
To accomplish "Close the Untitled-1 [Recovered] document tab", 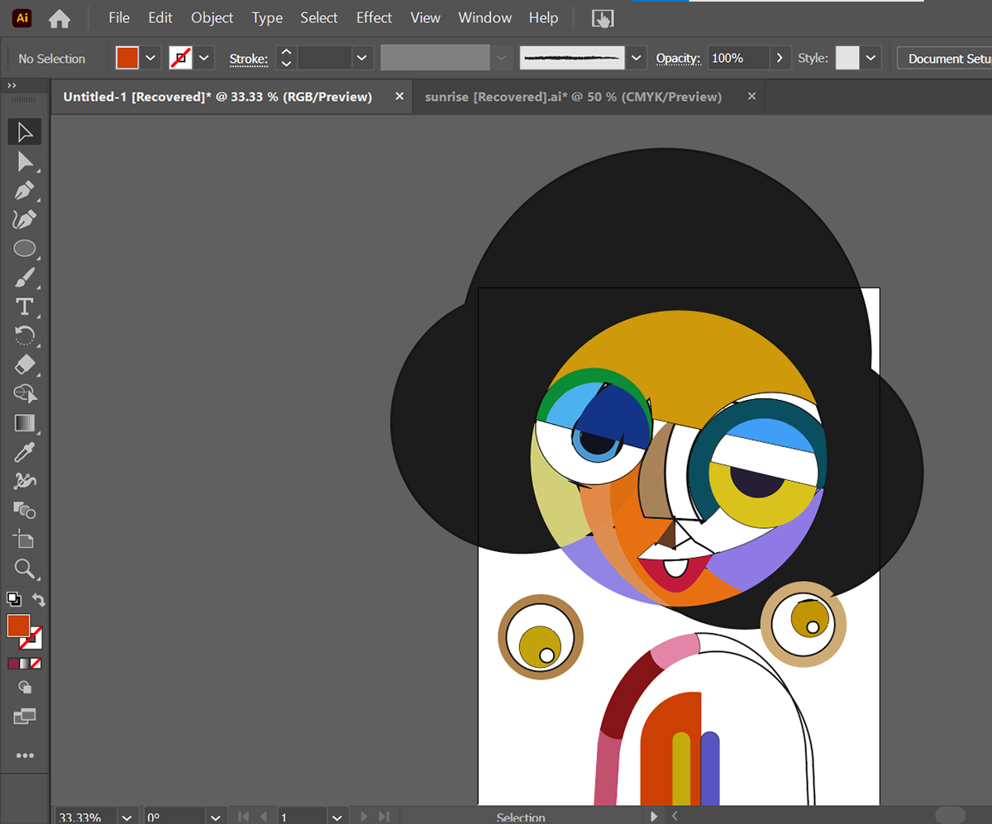I will (x=399, y=96).
